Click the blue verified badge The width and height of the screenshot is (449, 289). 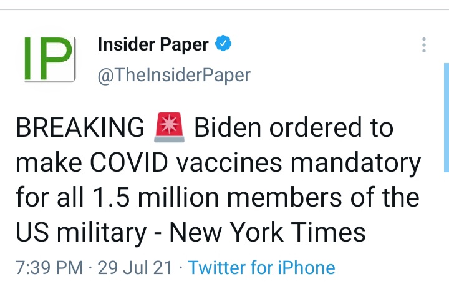(x=223, y=45)
